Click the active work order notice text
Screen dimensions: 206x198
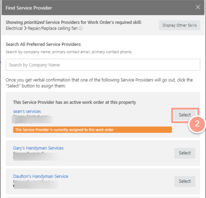point(74,102)
